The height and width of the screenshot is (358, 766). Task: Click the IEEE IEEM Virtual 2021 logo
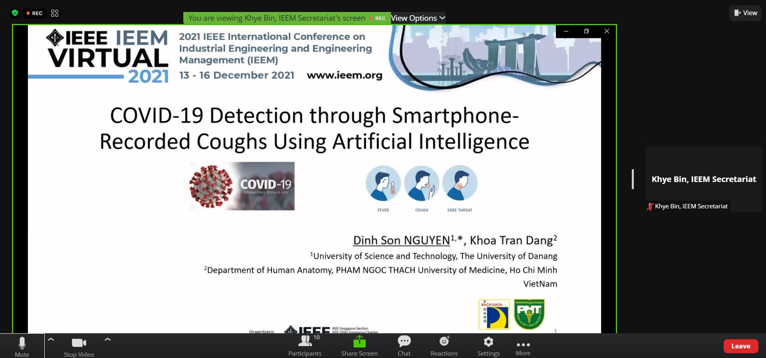tap(108, 56)
